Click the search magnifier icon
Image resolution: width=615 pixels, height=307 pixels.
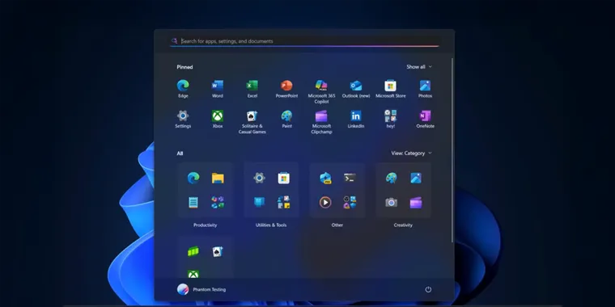tap(175, 40)
